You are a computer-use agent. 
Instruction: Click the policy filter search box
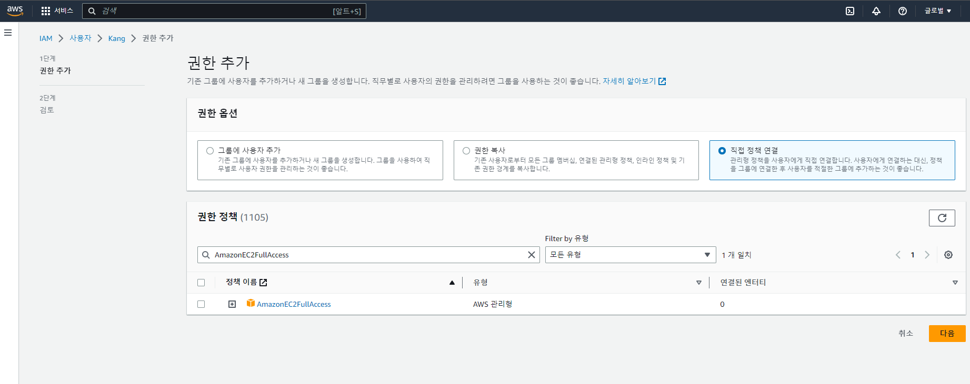pyautogui.click(x=368, y=255)
